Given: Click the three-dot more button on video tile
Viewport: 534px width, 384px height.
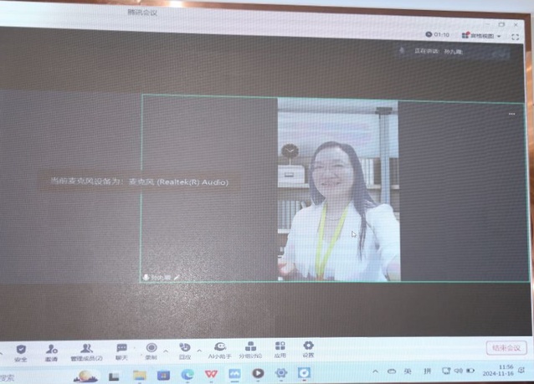Looking at the screenshot, I should [x=512, y=114].
